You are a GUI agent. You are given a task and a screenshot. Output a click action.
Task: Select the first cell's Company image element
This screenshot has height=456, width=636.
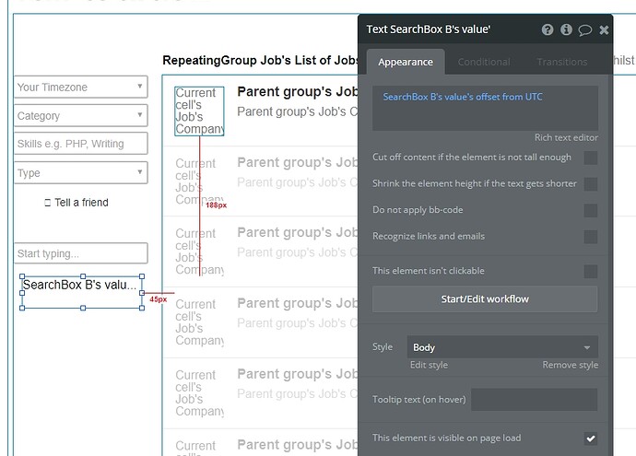click(x=199, y=111)
